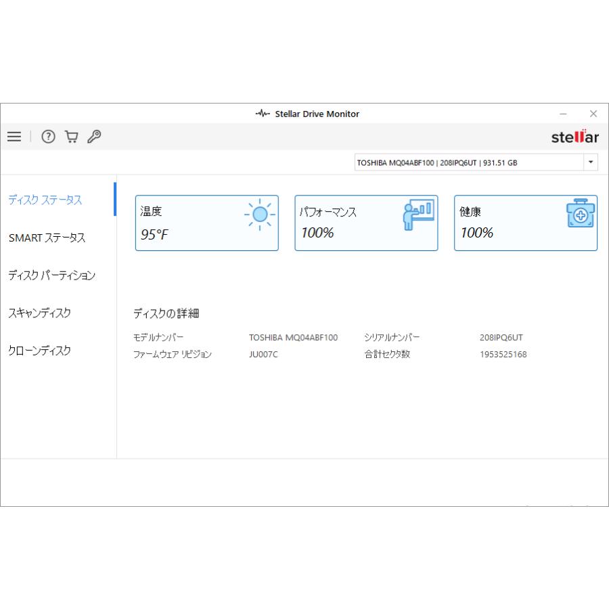609x609 pixels.
Task: Click the key activation icon
Action: coord(94,137)
